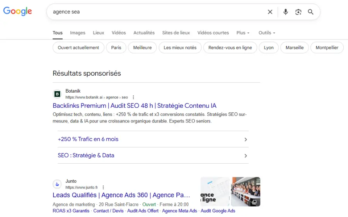Apply the Montpellier filter chip
The image size is (348, 217).
(327, 47)
